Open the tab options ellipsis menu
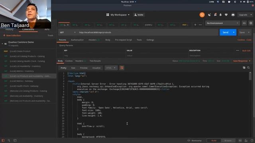The image size is (255, 143). coord(200,25)
